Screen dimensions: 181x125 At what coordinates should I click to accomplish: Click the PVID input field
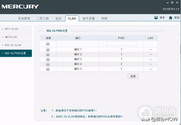(x=121, y=44)
